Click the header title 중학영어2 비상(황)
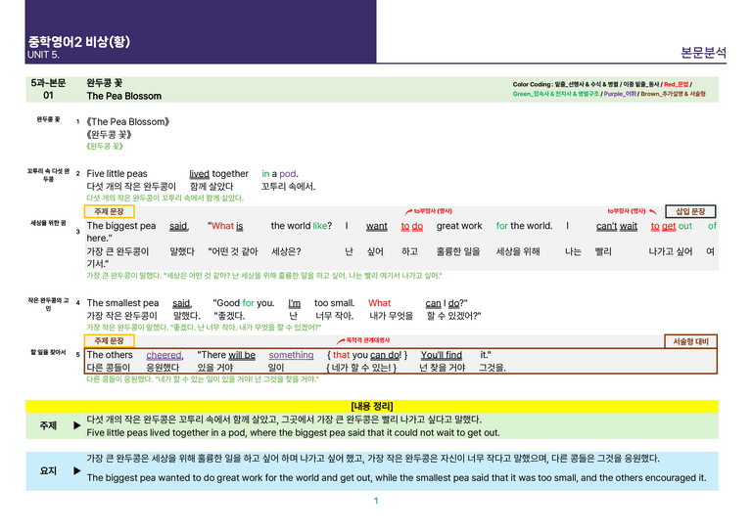The width and height of the screenshot is (752, 531). [79, 42]
